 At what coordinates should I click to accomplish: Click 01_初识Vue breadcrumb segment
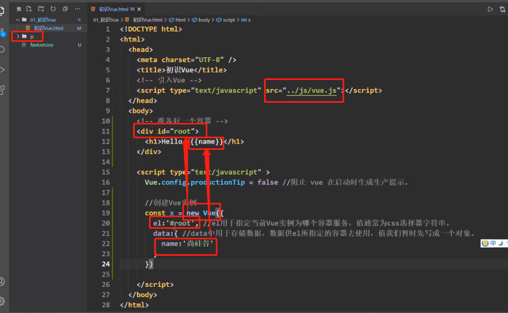(106, 20)
